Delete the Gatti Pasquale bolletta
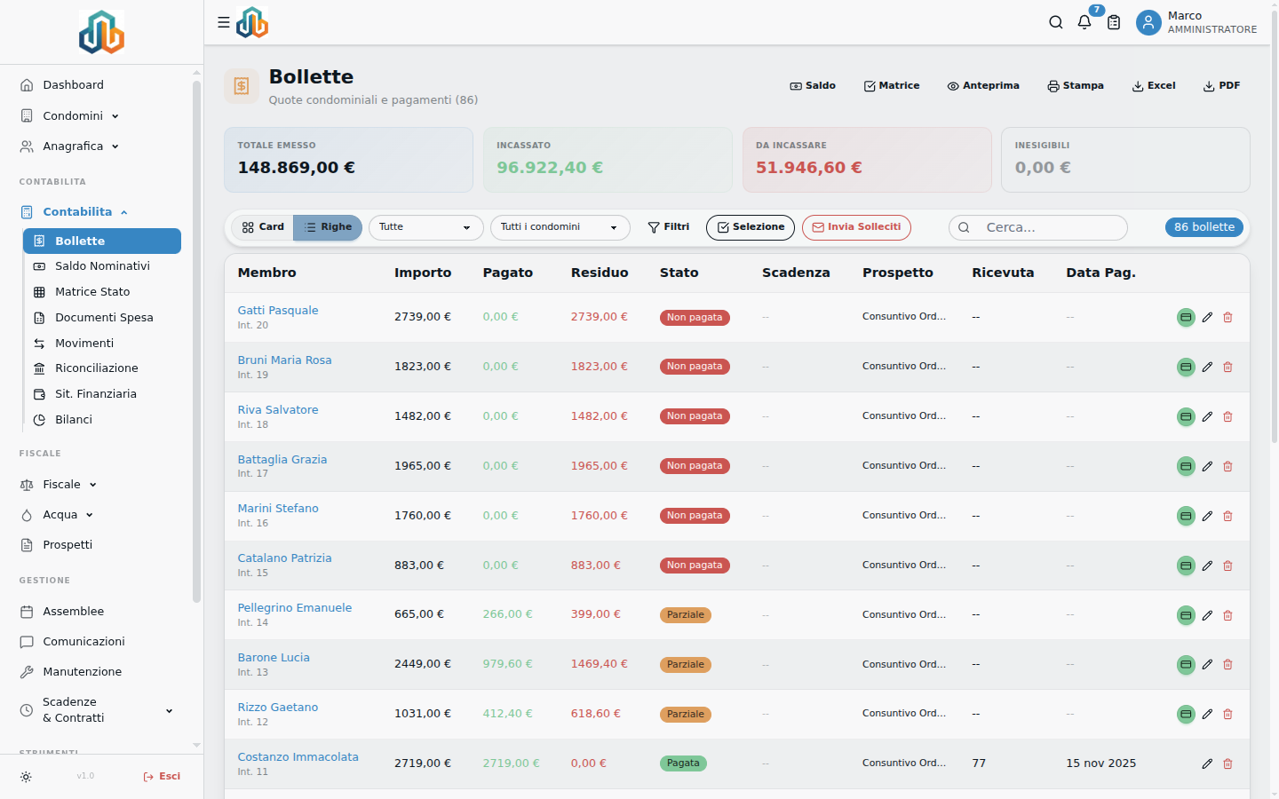Screen dimensions: 1279x799 tap(1227, 317)
